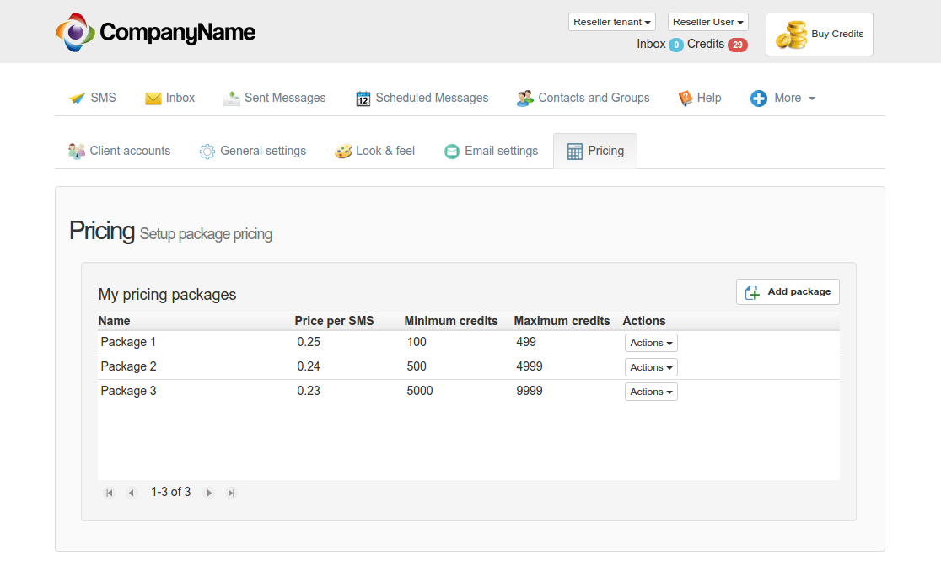Screen dimensions: 941x571
Task: Switch to the Client accounts tab
Action: [119, 151]
